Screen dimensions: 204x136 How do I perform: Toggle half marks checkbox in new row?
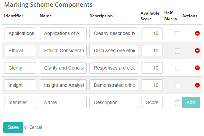[177, 103]
